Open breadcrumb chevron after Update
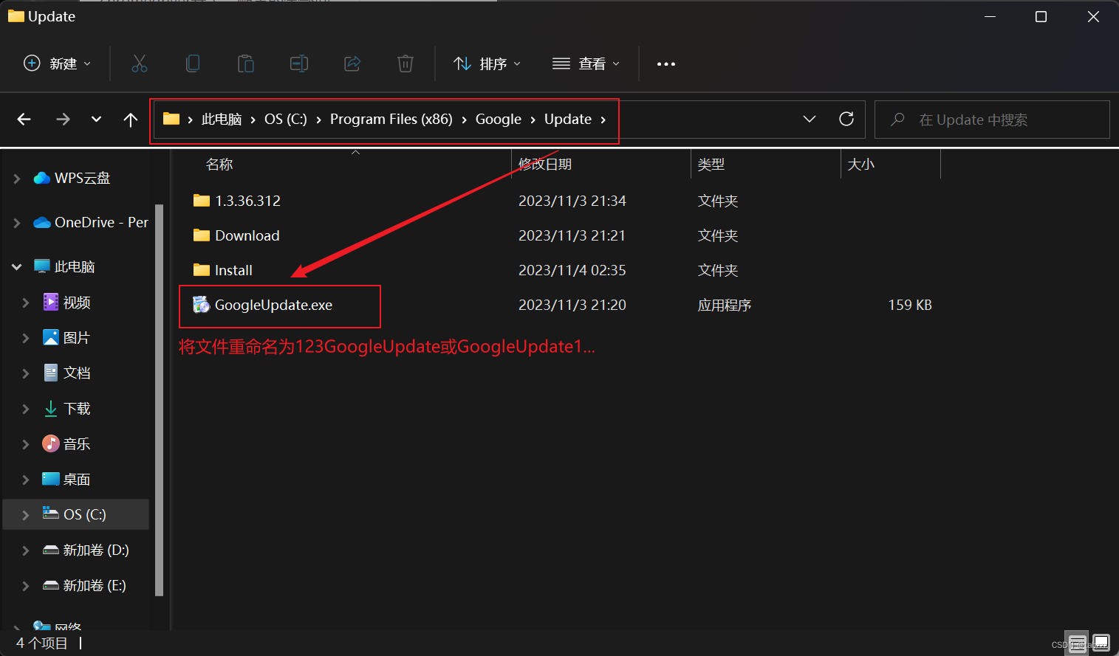 pyautogui.click(x=603, y=119)
